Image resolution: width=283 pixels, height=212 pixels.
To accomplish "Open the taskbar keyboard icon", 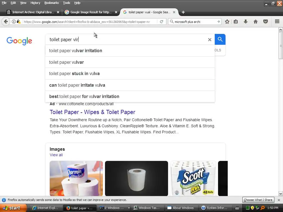I will [x=237, y=208].
